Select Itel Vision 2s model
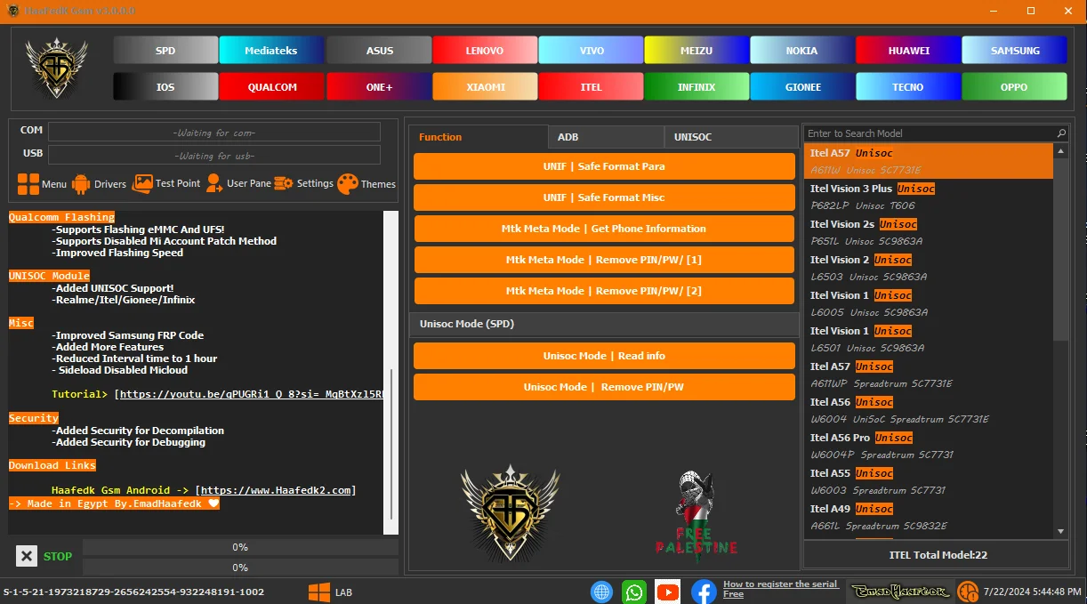The height and width of the screenshot is (604, 1087). click(929, 232)
